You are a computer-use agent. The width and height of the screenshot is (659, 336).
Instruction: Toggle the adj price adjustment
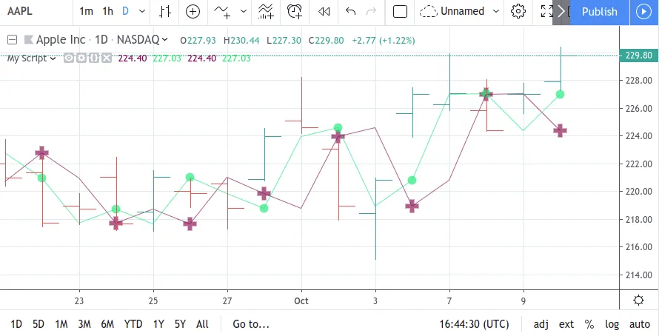(541, 324)
